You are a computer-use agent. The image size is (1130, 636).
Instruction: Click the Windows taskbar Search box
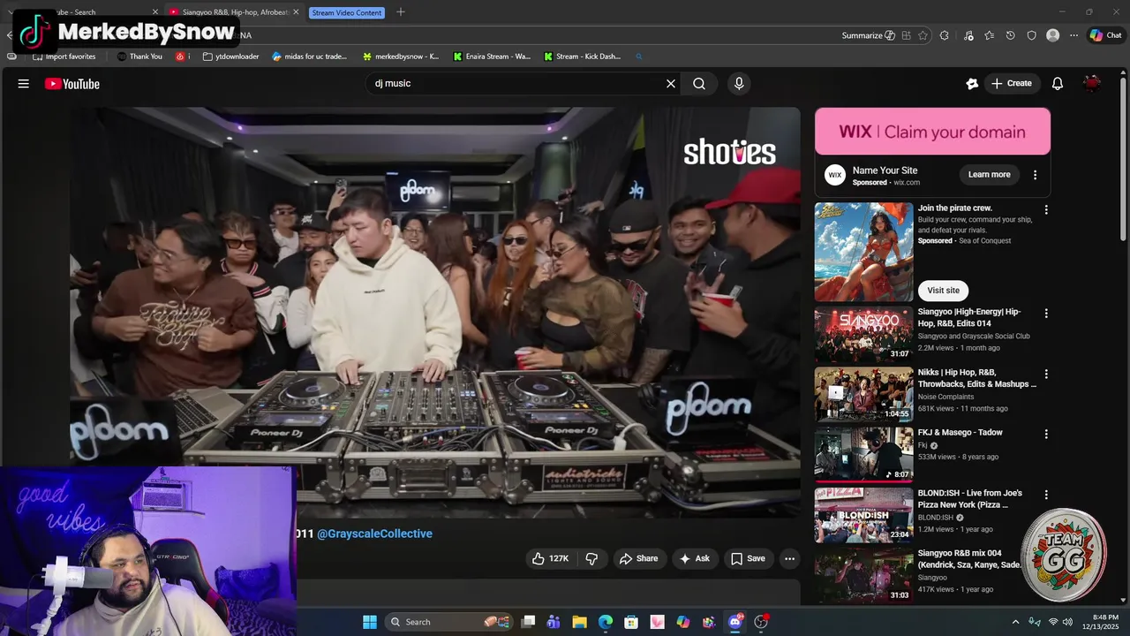point(449,622)
